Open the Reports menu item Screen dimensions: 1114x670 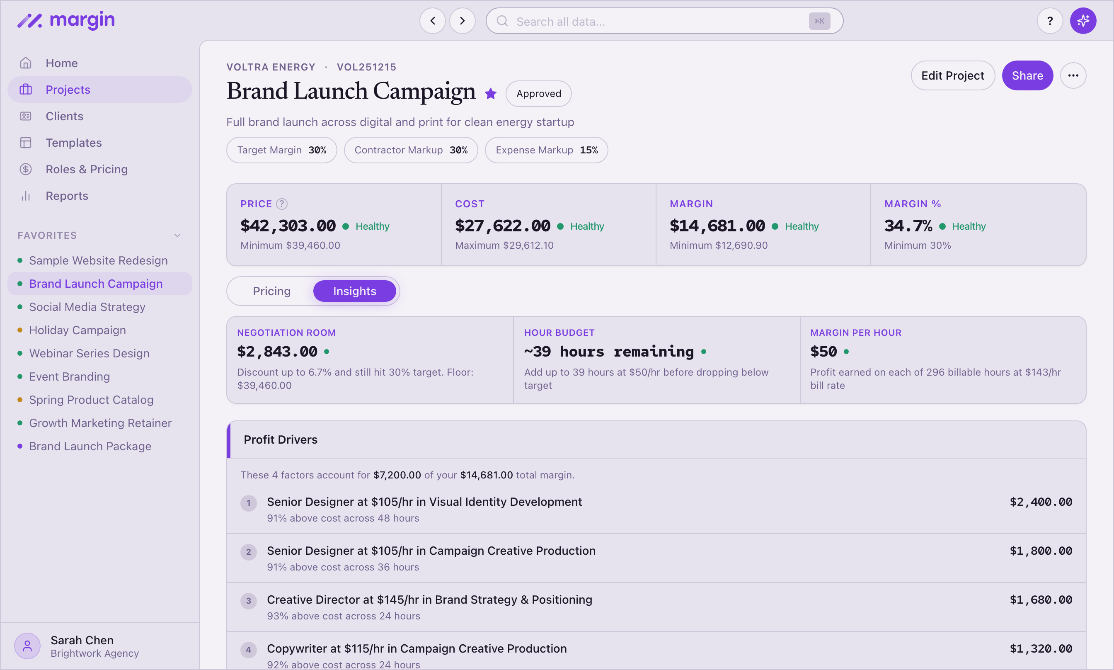tap(100, 196)
